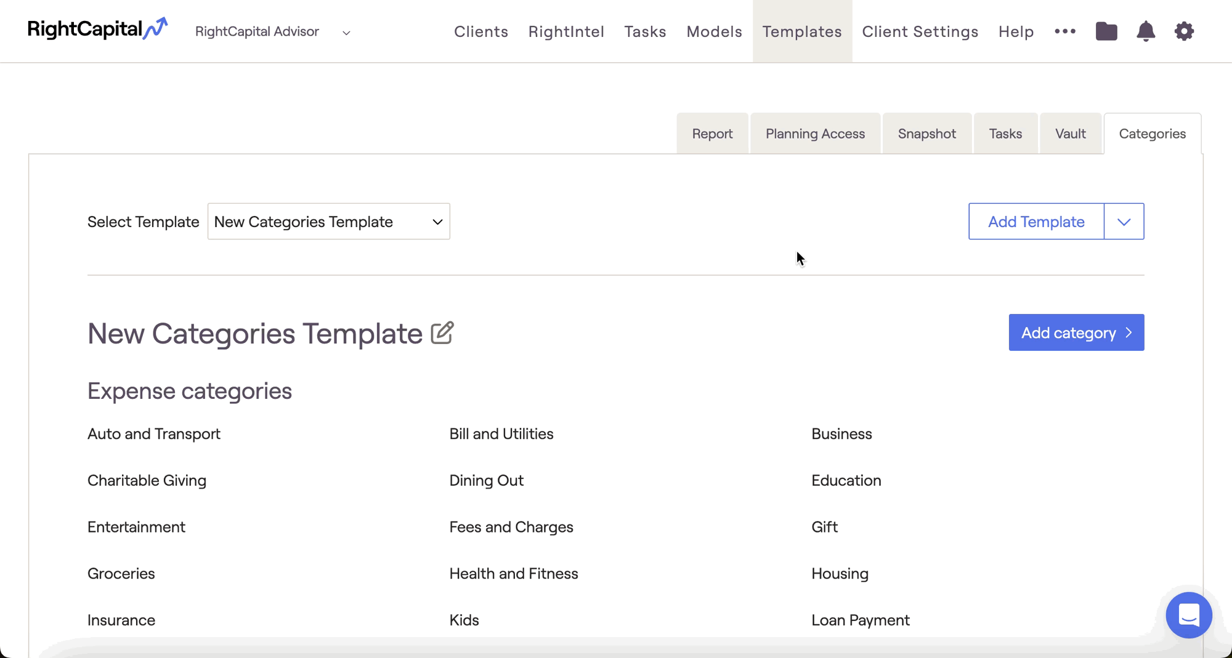Switch to the Report tab

[x=712, y=134]
